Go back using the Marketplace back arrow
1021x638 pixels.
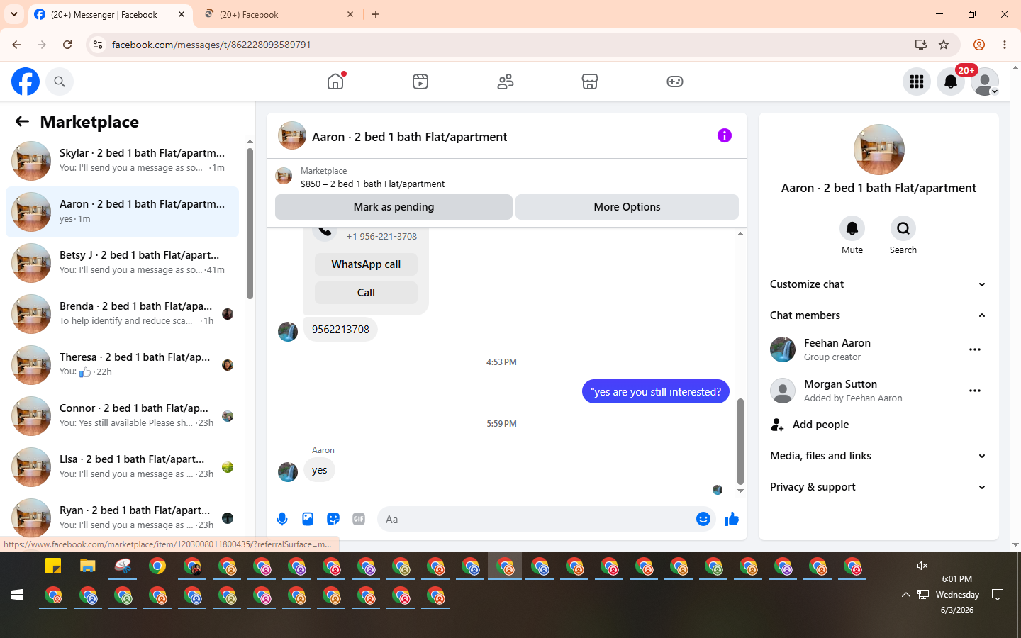coord(22,121)
